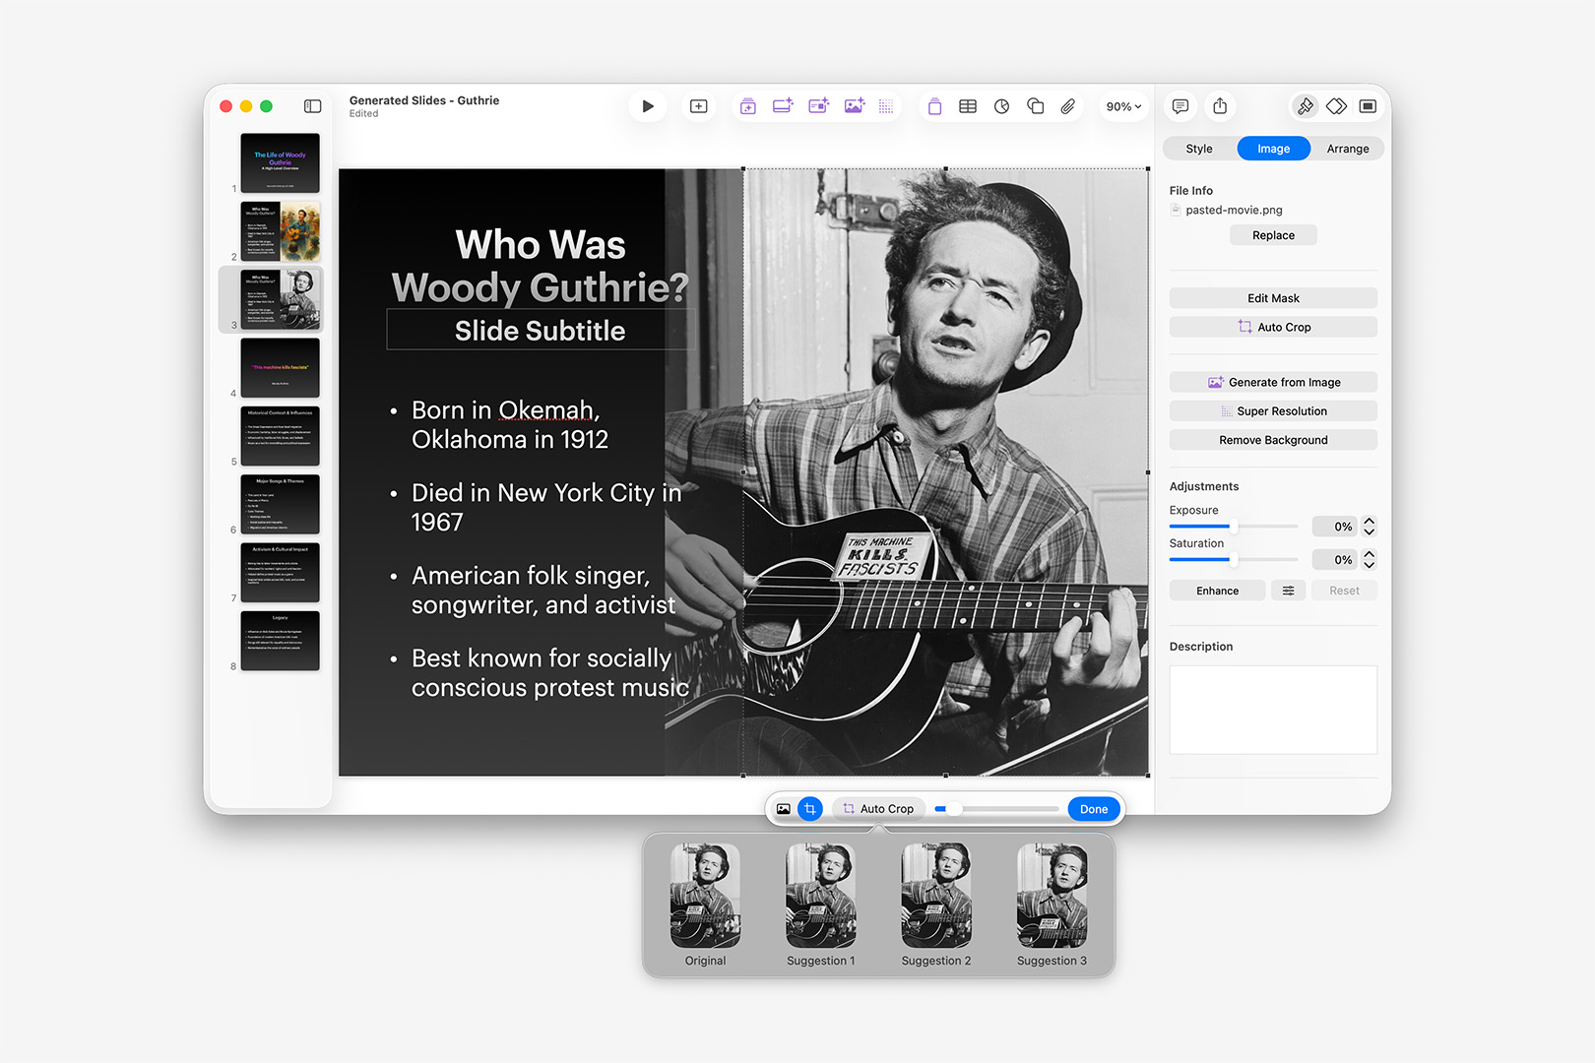Insert a chart using the pie chart icon
Image resolution: width=1595 pixels, height=1063 pixels.
click(x=1001, y=106)
